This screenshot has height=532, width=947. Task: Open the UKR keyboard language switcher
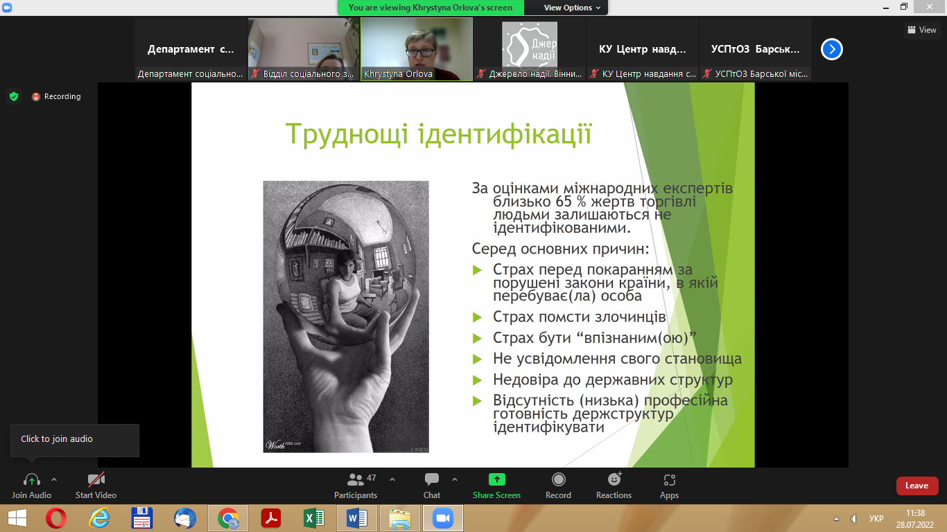[876, 518]
